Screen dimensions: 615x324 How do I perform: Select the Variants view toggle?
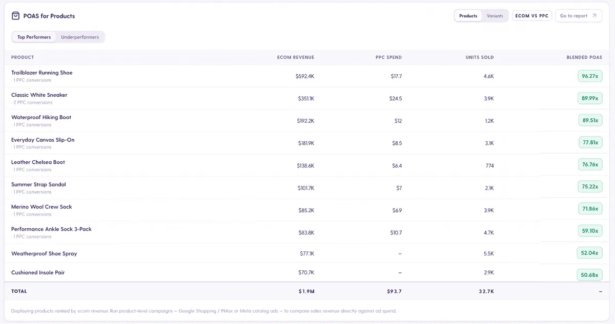click(x=495, y=16)
